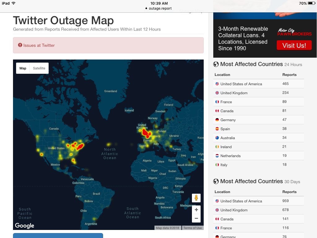317x238 pixels.
Task: Click the Italy flag icon
Action: (x=217, y=165)
